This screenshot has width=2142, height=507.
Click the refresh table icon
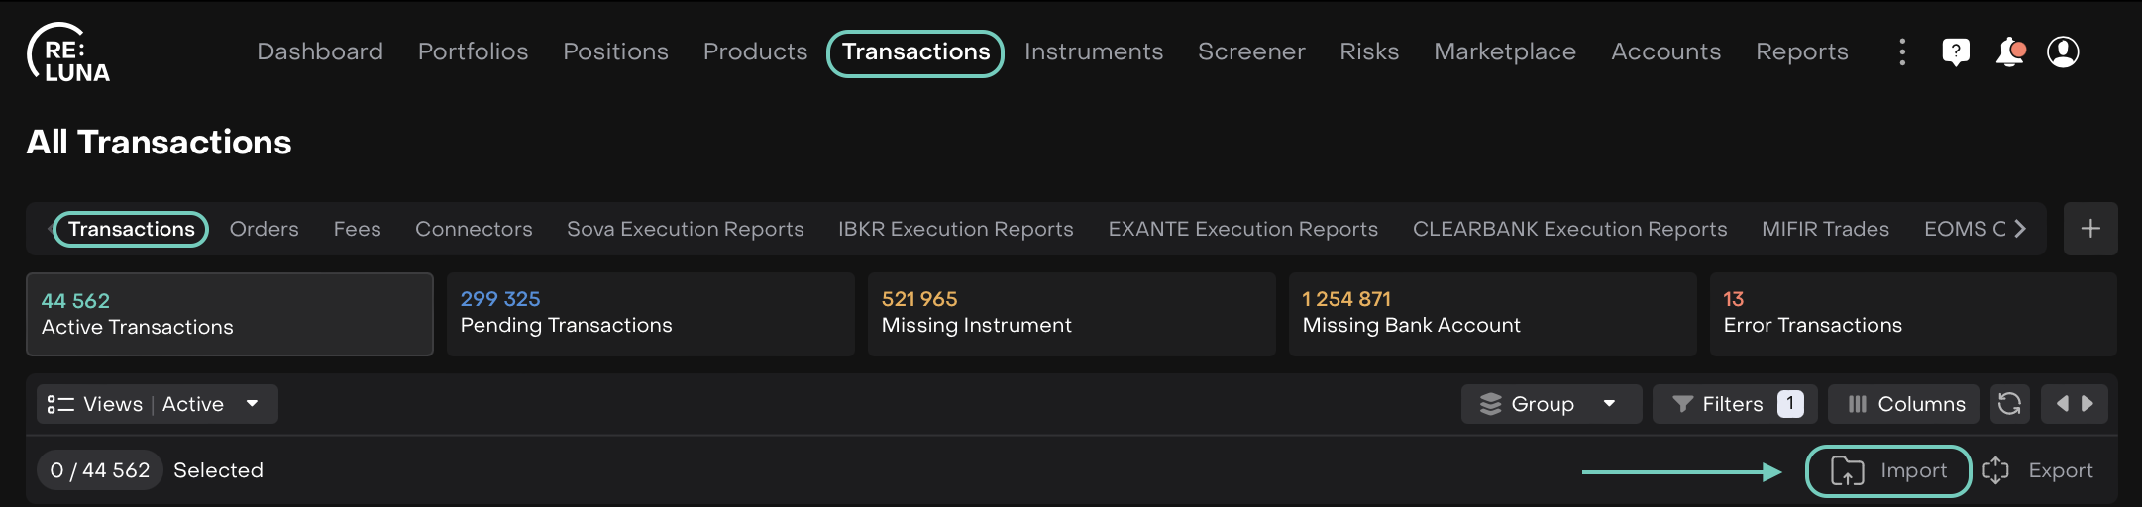tap(2009, 404)
